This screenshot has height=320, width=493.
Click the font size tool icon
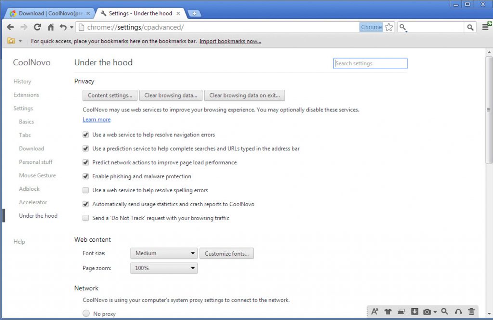pyautogui.click(x=375, y=311)
